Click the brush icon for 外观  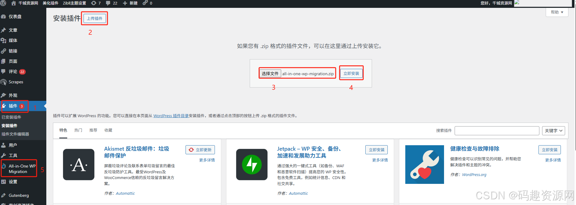pos(4,95)
